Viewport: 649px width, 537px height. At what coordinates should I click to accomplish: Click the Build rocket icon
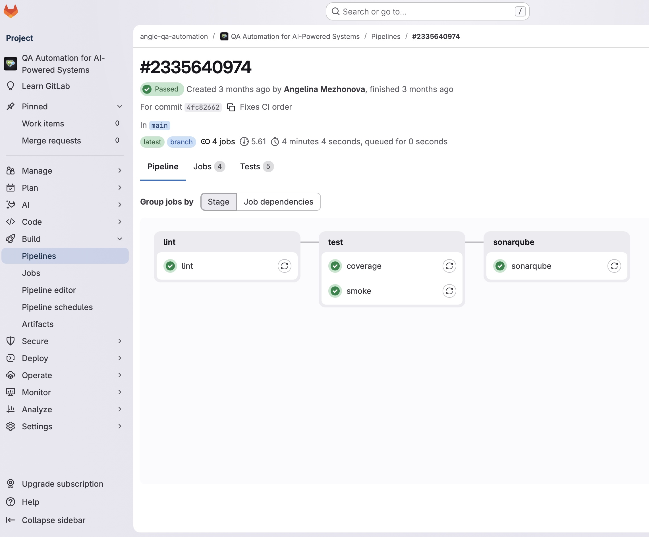click(11, 239)
